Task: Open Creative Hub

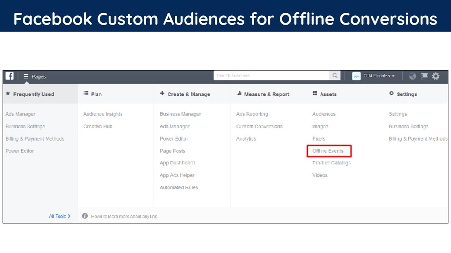Action: [x=98, y=126]
